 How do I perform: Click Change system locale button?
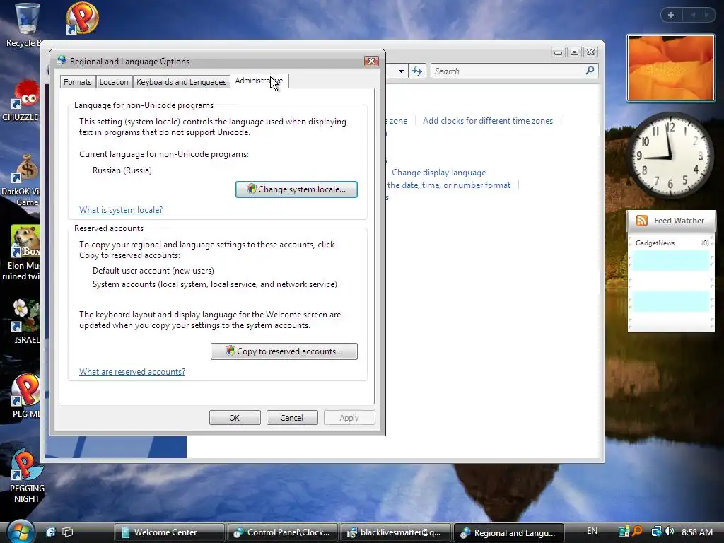pyautogui.click(x=296, y=189)
